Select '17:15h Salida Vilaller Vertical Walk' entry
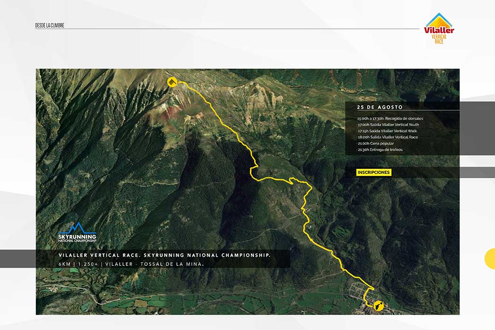This screenshot has width=495, height=330. coord(387,131)
